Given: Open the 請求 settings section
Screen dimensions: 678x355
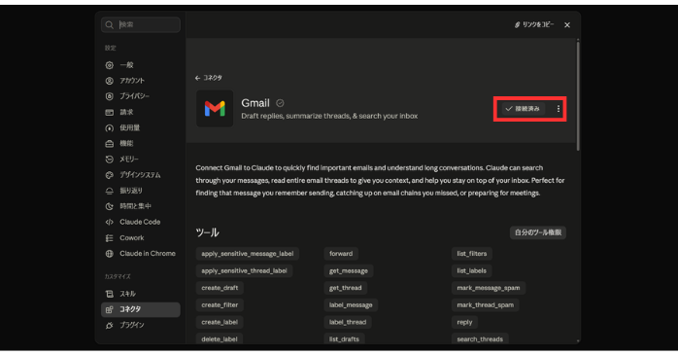Looking at the screenshot, I should (x=141, y=112).
